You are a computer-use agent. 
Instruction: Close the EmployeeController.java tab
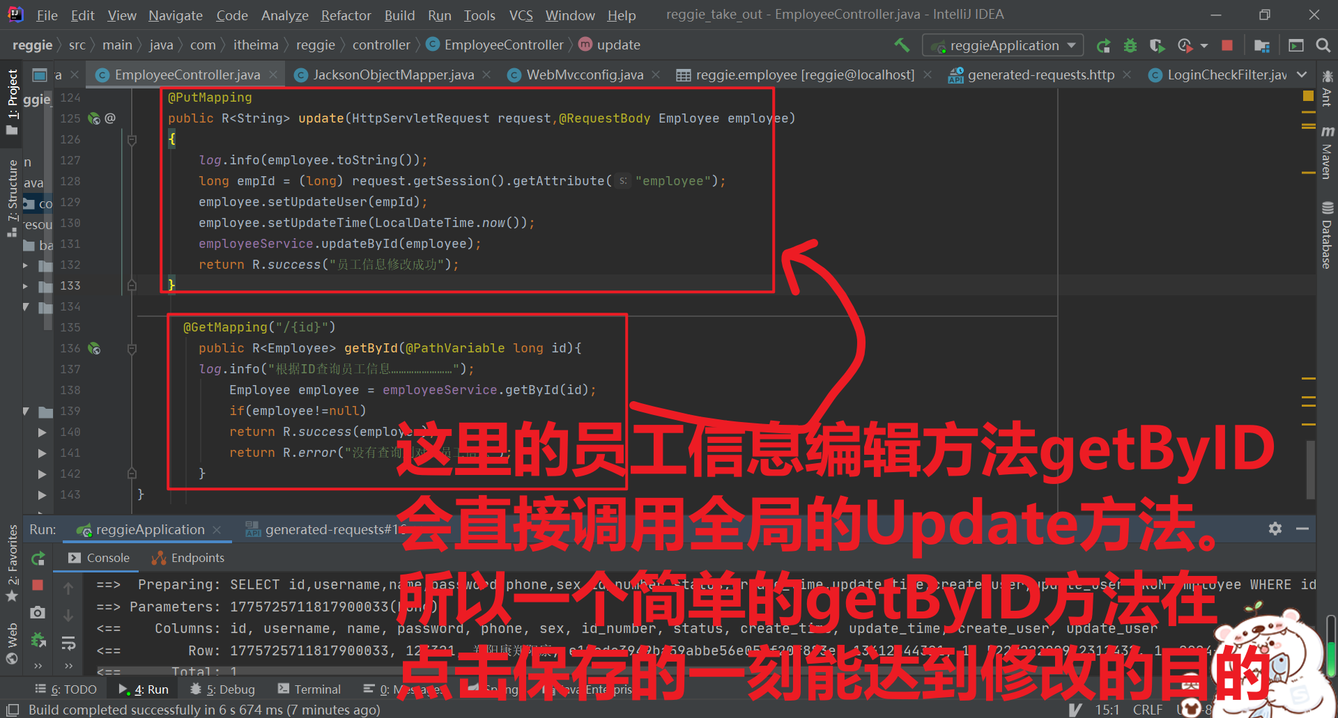[273, 75]
